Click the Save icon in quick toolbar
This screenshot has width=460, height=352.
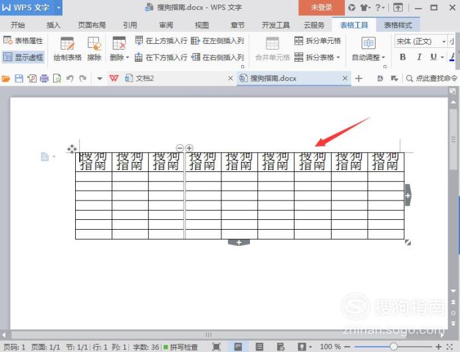(x=19, y=78)
